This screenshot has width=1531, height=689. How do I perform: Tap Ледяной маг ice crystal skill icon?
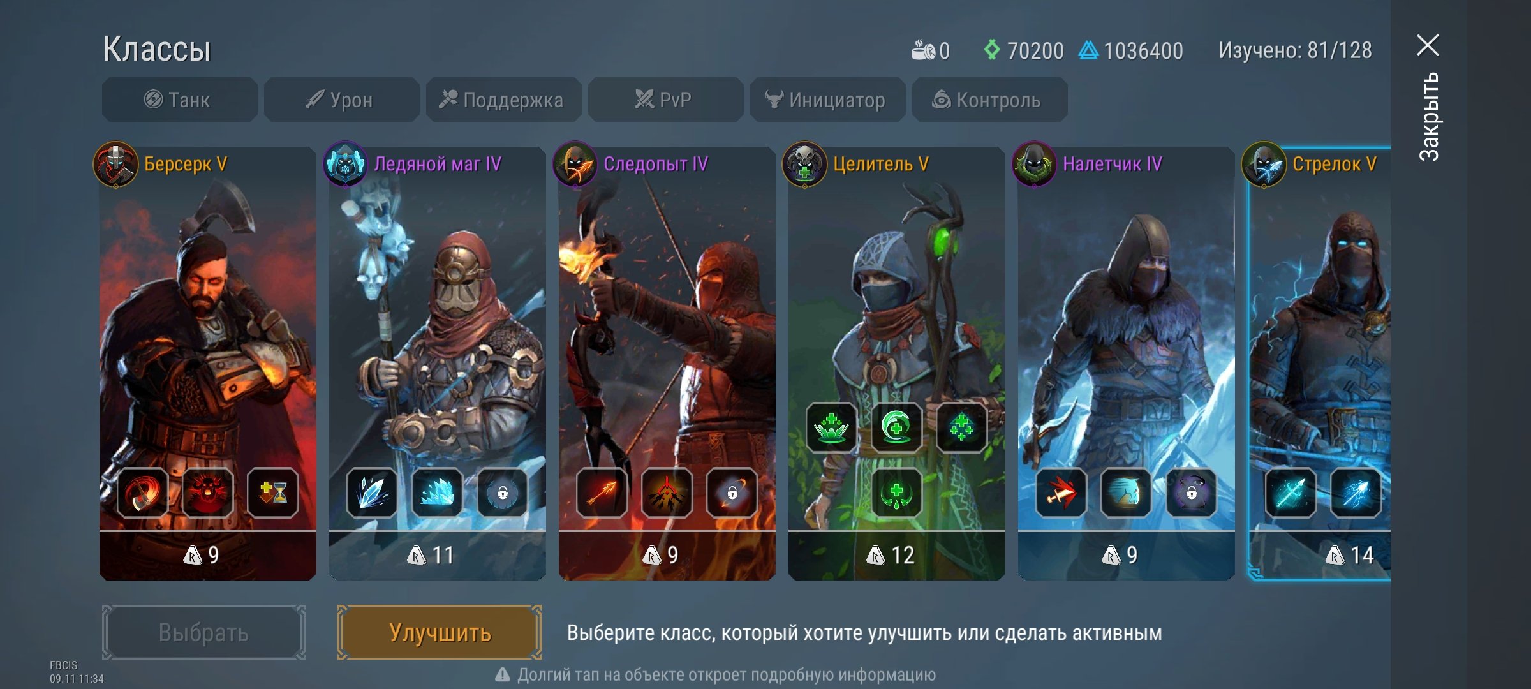[372, 493]
